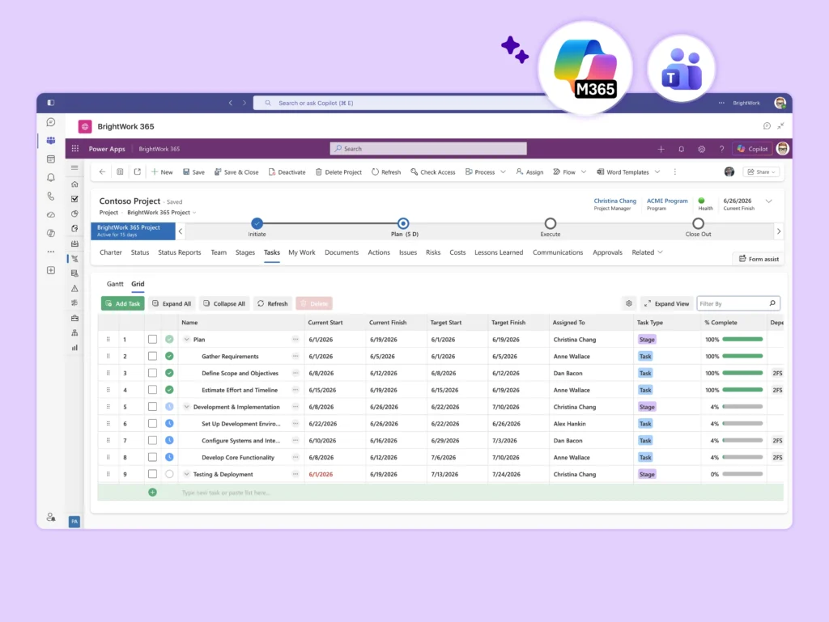Screen dimensions: 829x622
Task: Click the magnifier in Filter By box
Action: pos(772,303)
